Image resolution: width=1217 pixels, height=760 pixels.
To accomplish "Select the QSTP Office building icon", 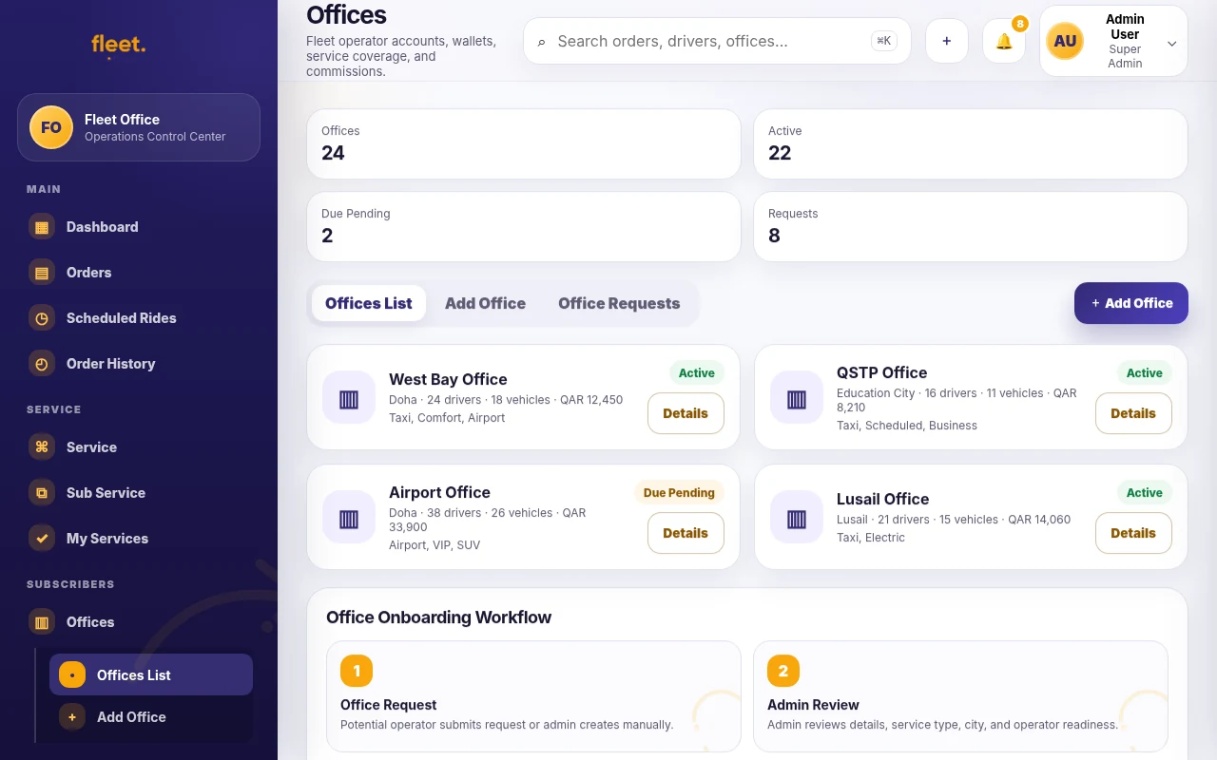I will pos(797,397).
